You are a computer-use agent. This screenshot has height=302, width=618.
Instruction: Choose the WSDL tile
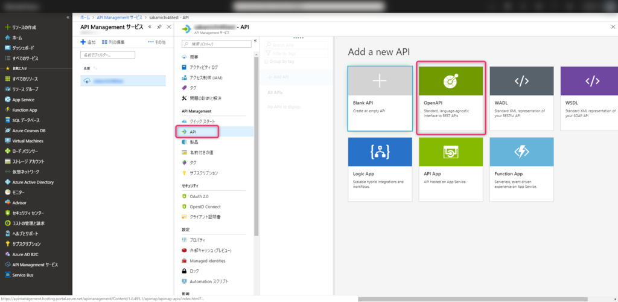pyautogui.click(x=589, y=98)
